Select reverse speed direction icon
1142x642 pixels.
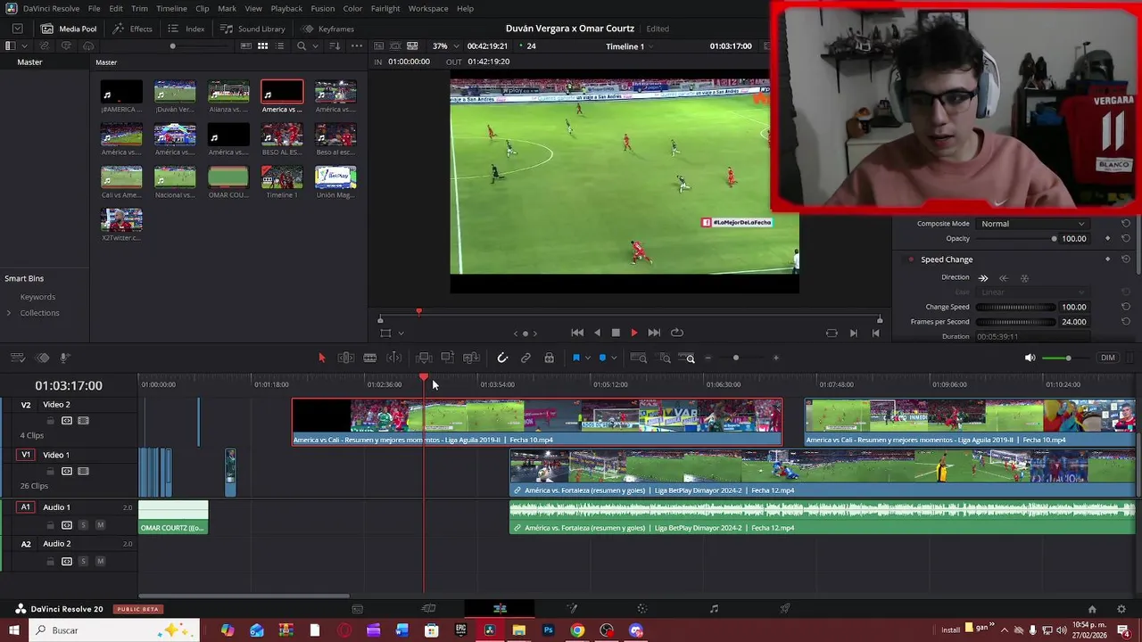(x=1004, y=278)
